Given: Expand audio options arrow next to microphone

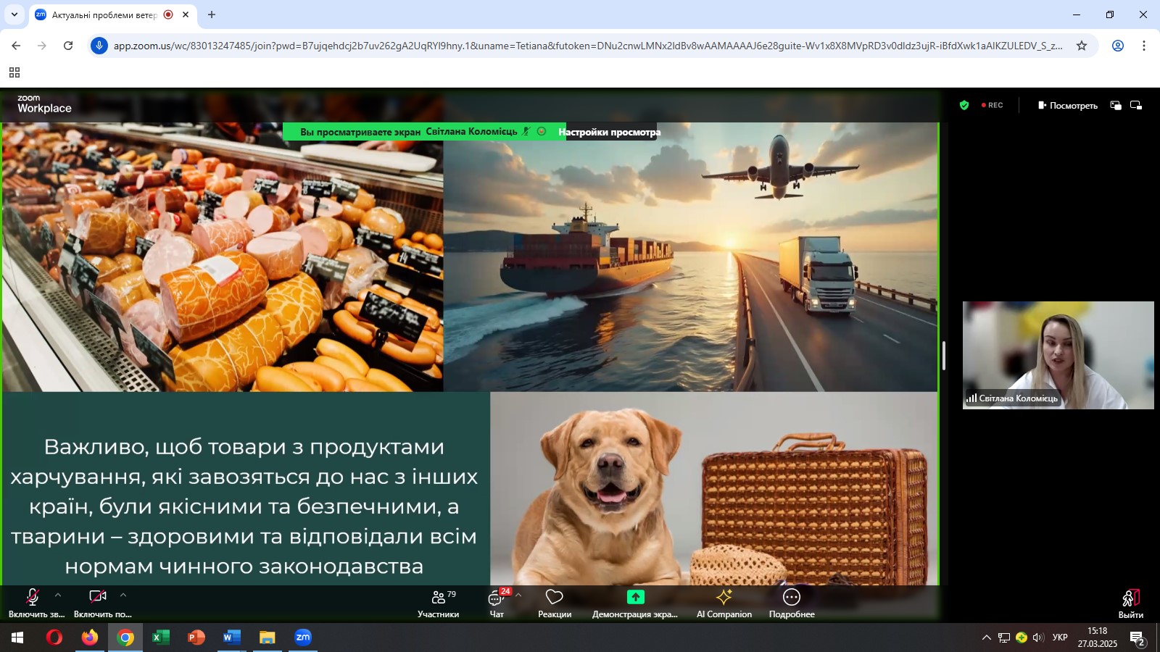Looking at the screenshot, I should [58, 595].
